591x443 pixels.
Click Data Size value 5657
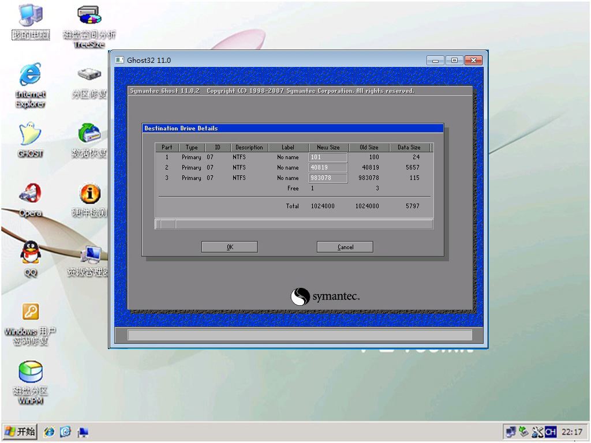click(x=412, y=167)
